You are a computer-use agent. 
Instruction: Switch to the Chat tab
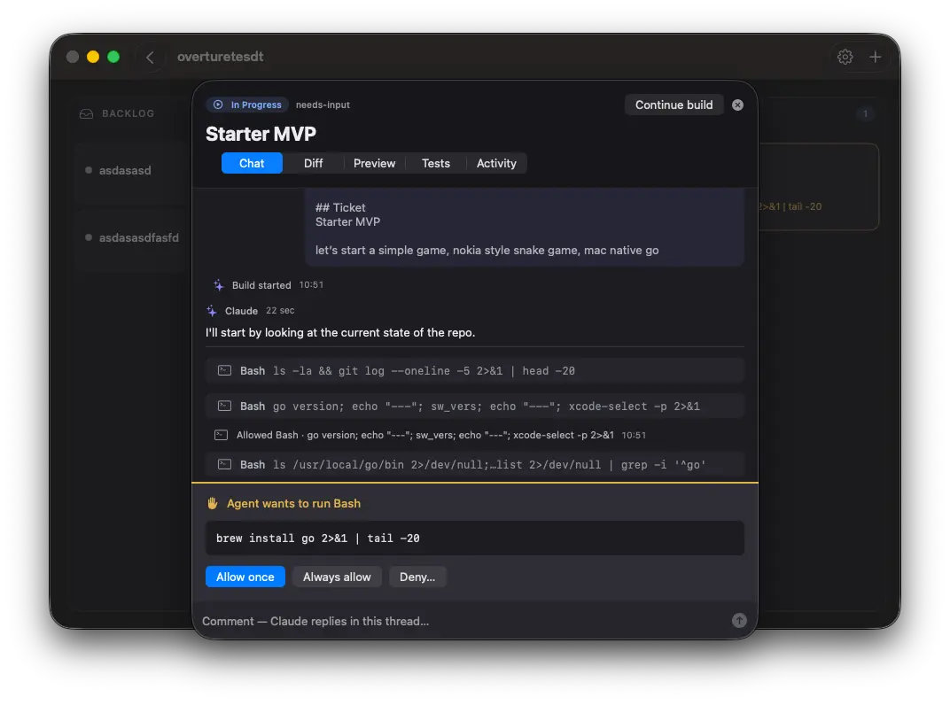[252, 163]
